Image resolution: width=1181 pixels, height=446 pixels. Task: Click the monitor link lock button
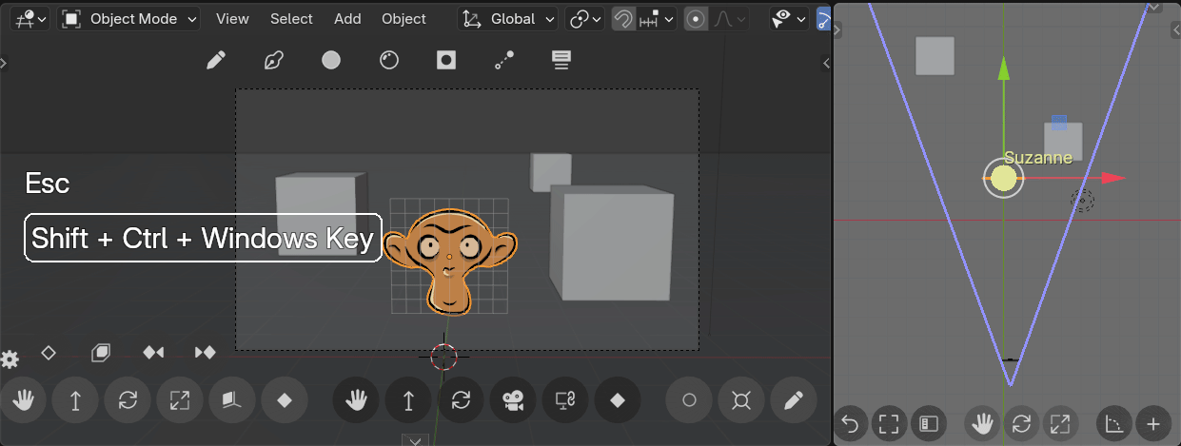coord(565,400)
